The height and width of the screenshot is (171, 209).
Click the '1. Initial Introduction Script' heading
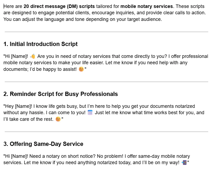(40, 44)
